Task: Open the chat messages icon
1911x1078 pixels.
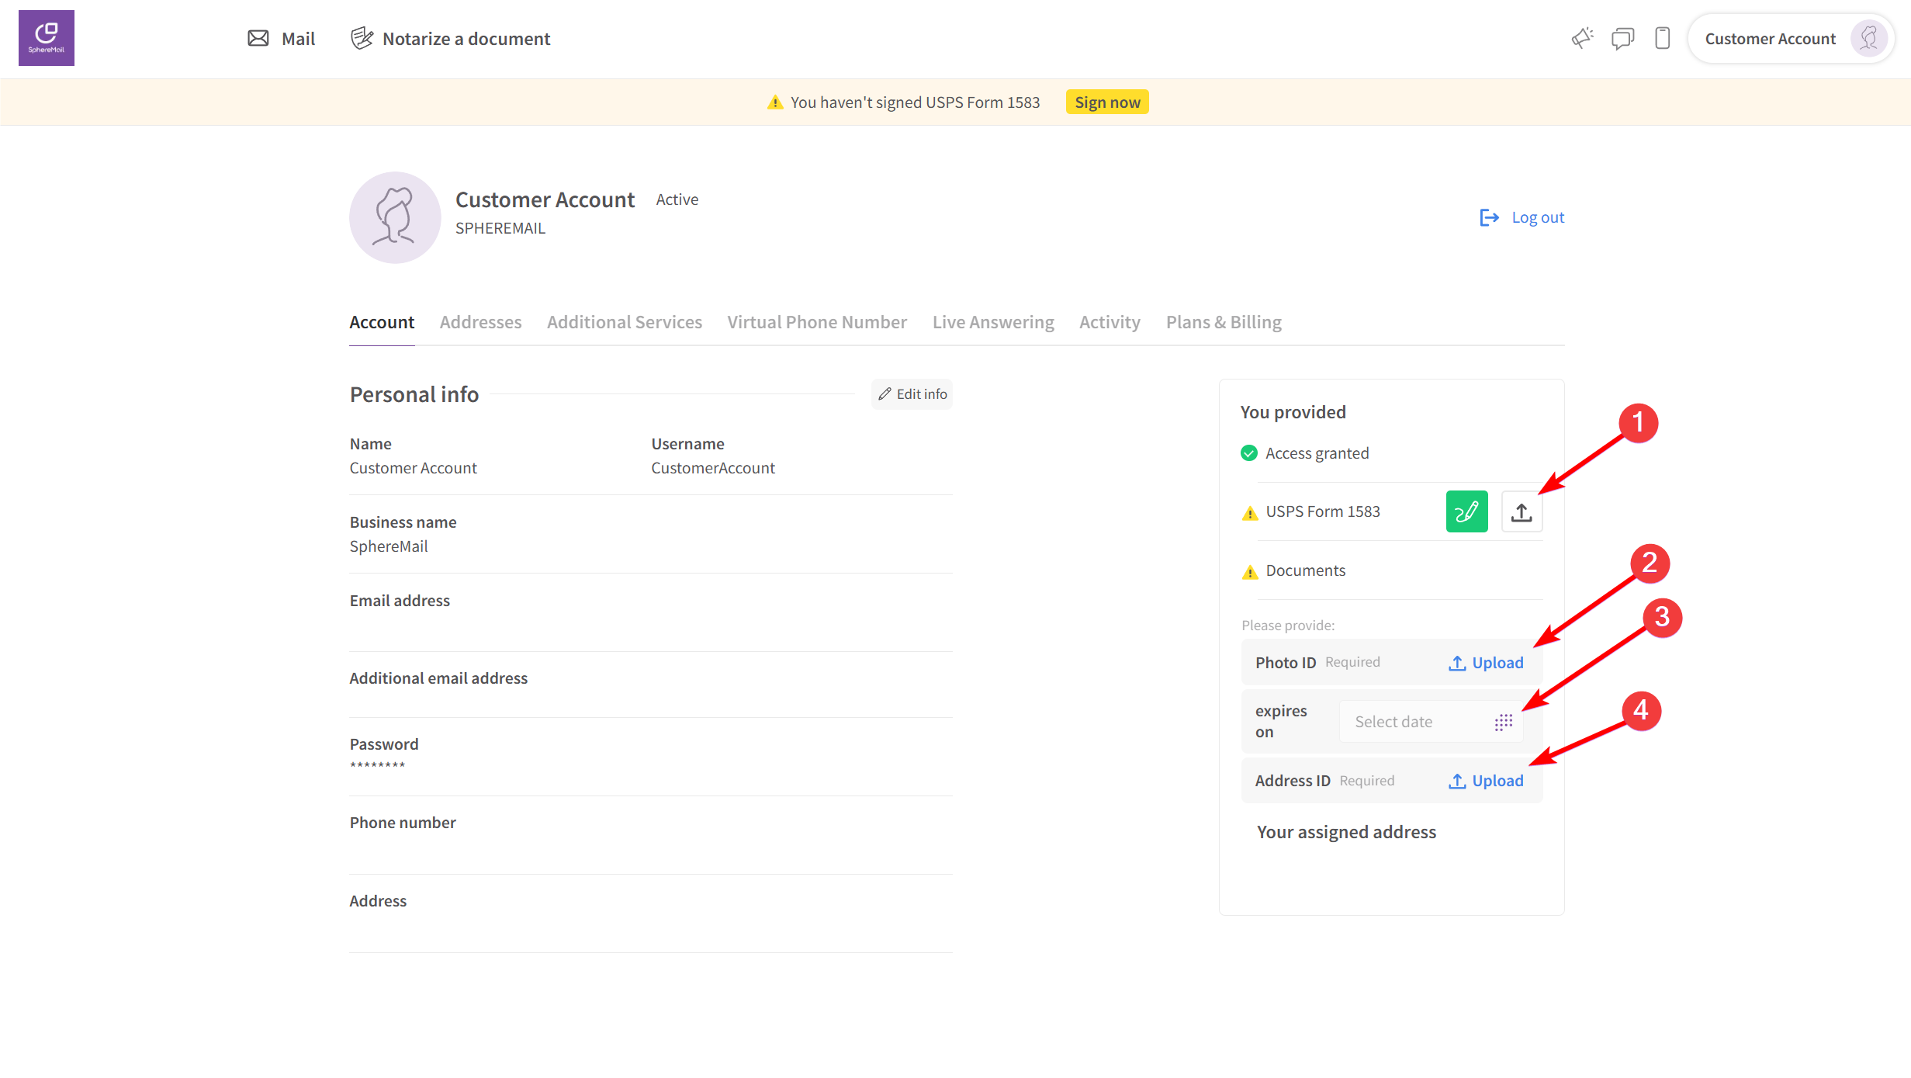Action: 1622,38
